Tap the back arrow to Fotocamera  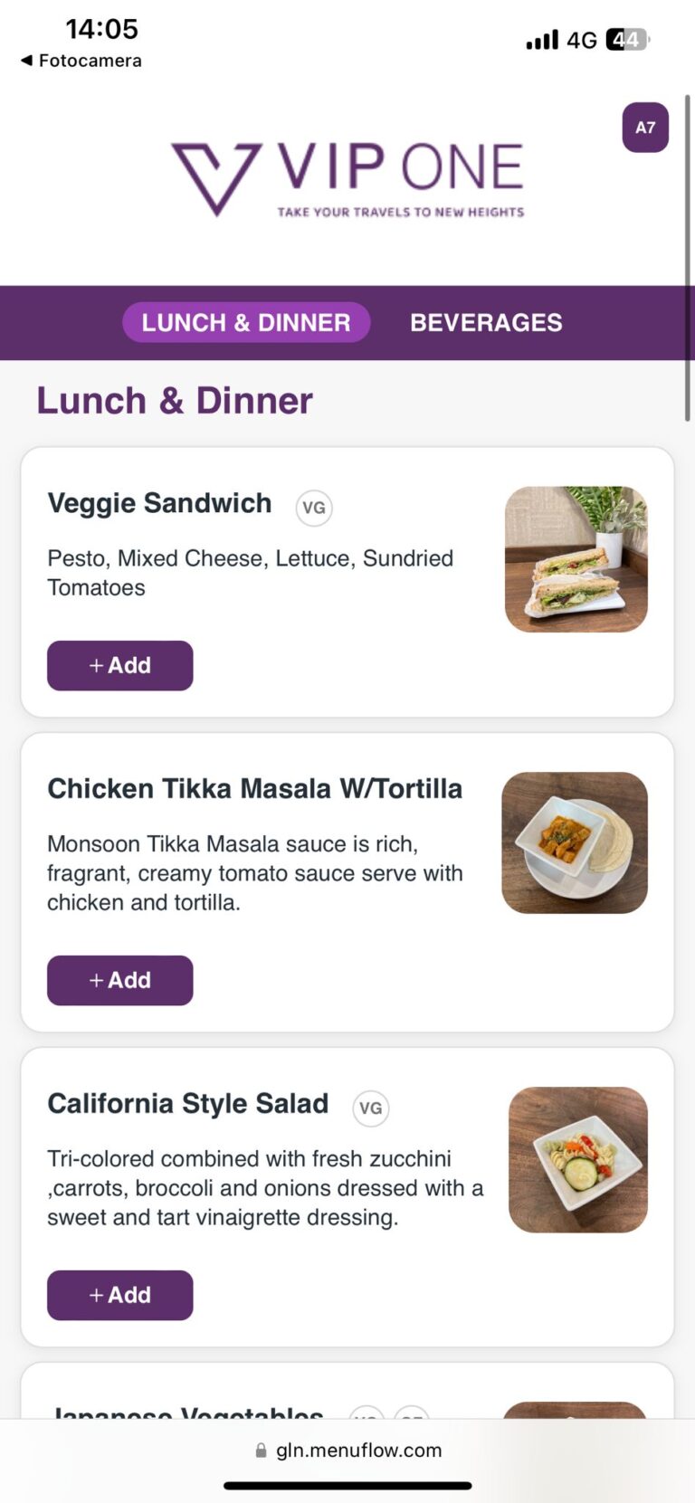click(26, 61)
